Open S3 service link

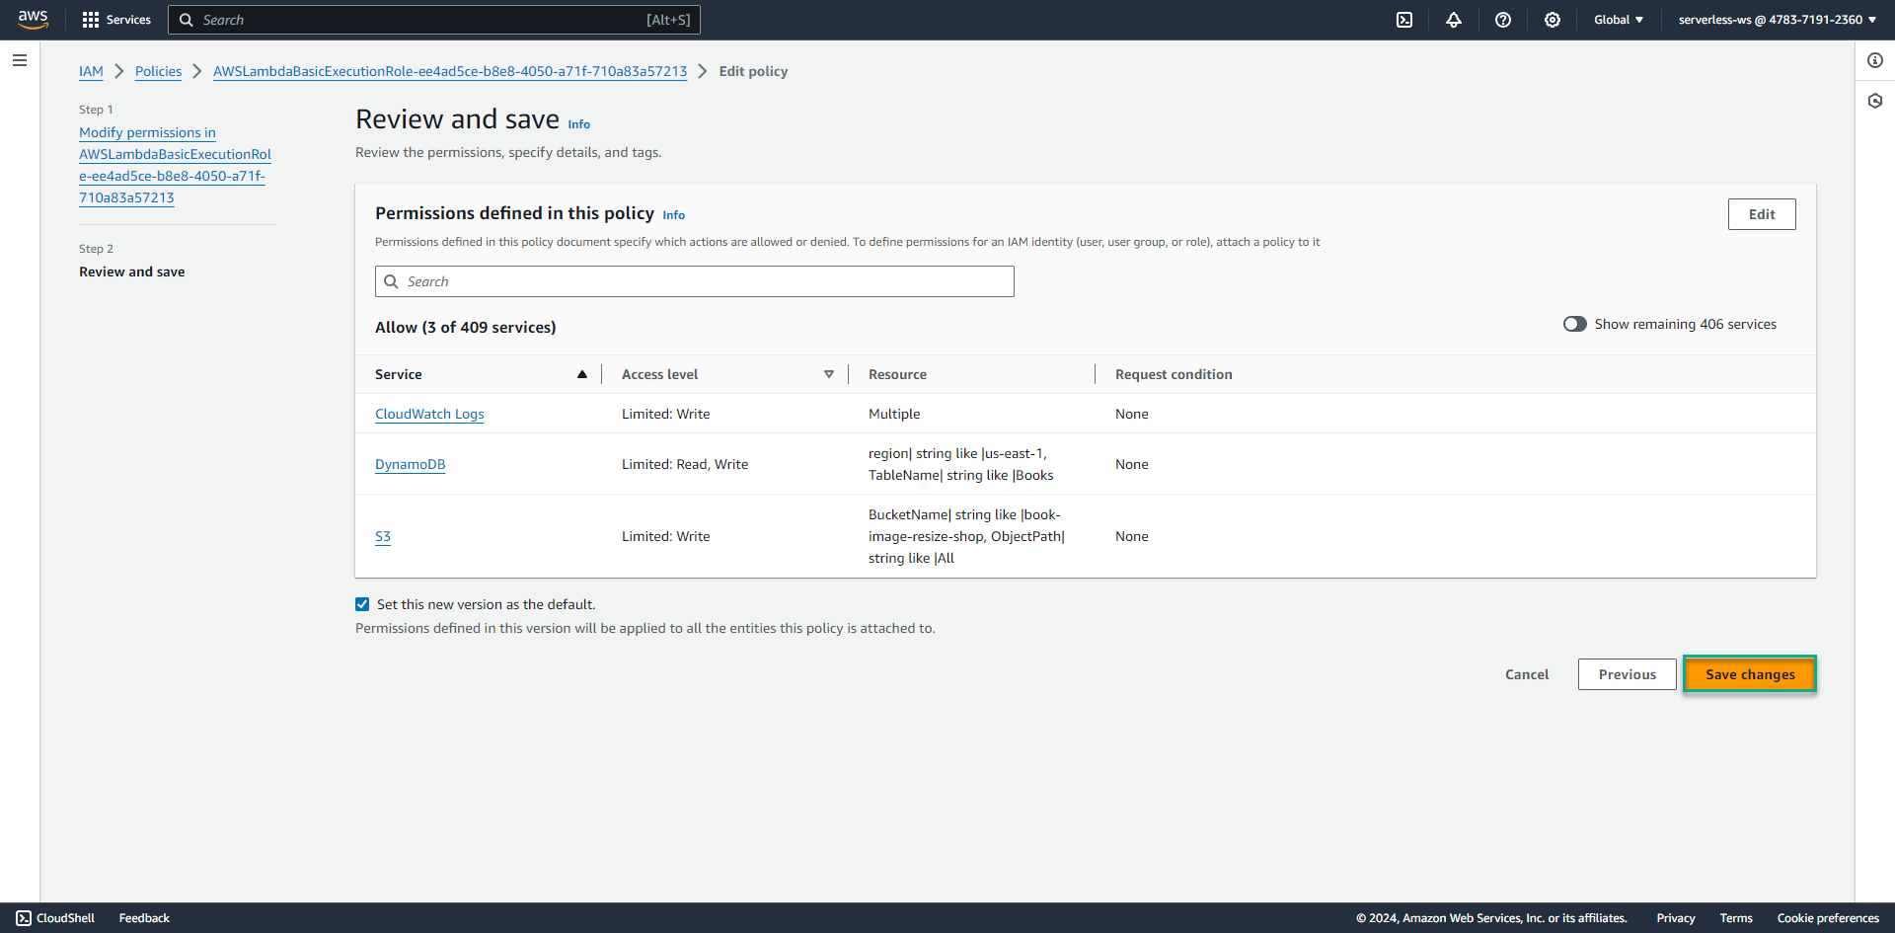383,536
